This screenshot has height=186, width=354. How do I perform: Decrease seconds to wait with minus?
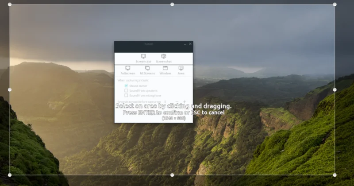pyautogui.click(x=177, y=102)
